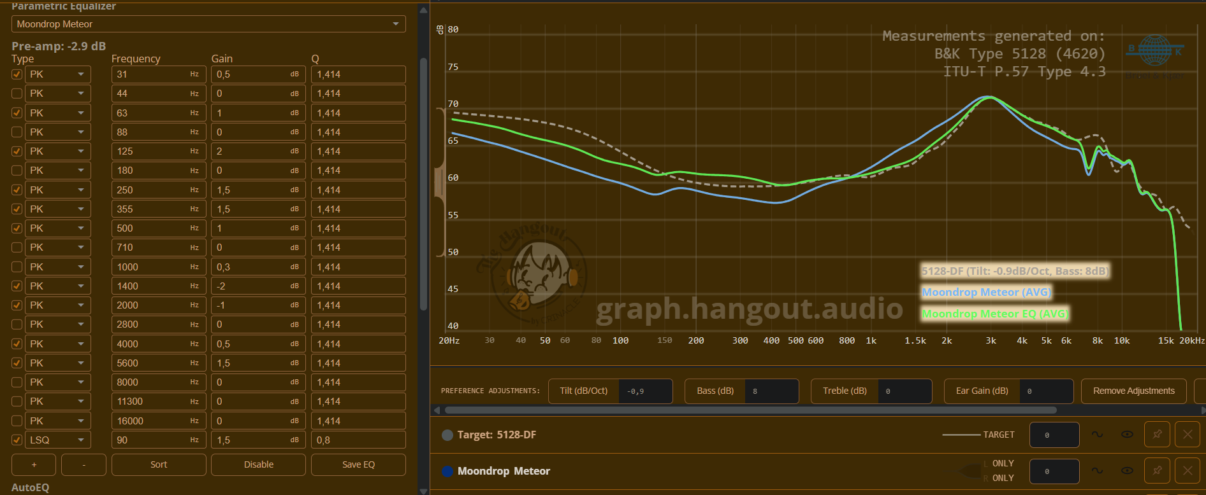Click the minus button to remove filter

tap(84, 464)
